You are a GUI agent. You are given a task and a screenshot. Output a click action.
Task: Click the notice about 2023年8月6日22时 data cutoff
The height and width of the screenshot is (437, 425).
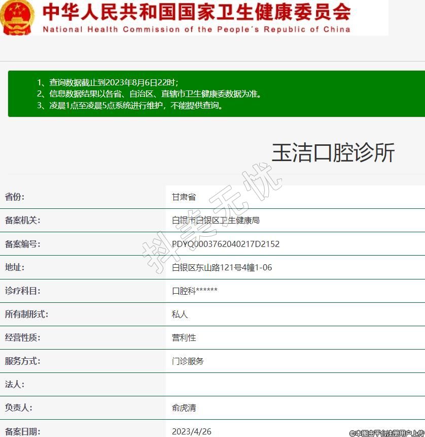click(x=108, y=82)
